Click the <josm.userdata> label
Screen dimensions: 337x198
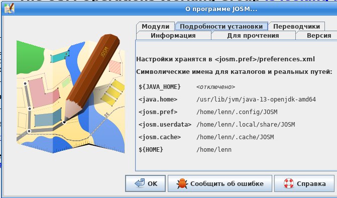[165, 125]
